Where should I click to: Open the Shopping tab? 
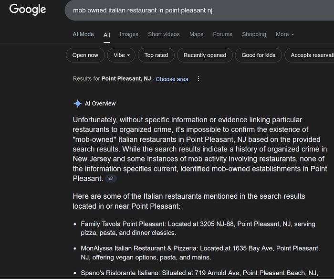click(x=254, y=34)
